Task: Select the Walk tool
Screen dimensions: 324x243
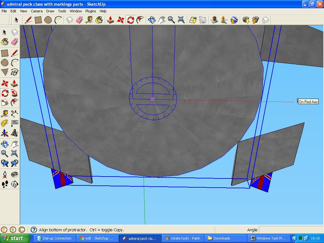Action: 4,184
